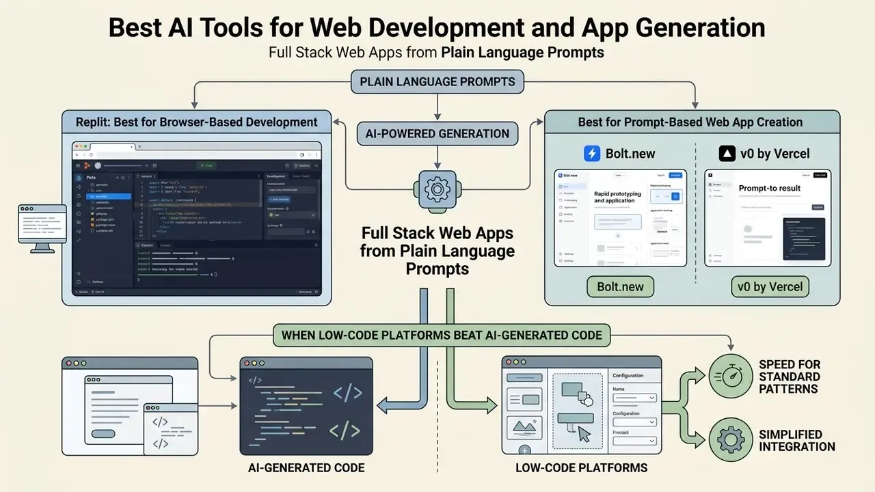Click the gear chip icon above Full Stack Web Apps
The width and height of the screenshot is (875, 492).
pyautogui.click(x=437, y=189)
